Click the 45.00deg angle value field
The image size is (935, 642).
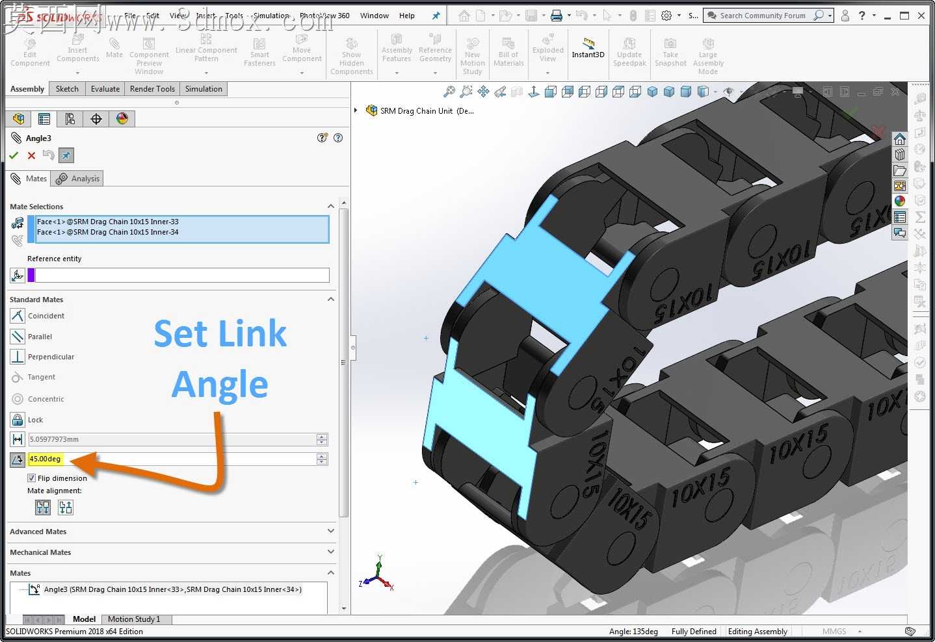[172, 459]
